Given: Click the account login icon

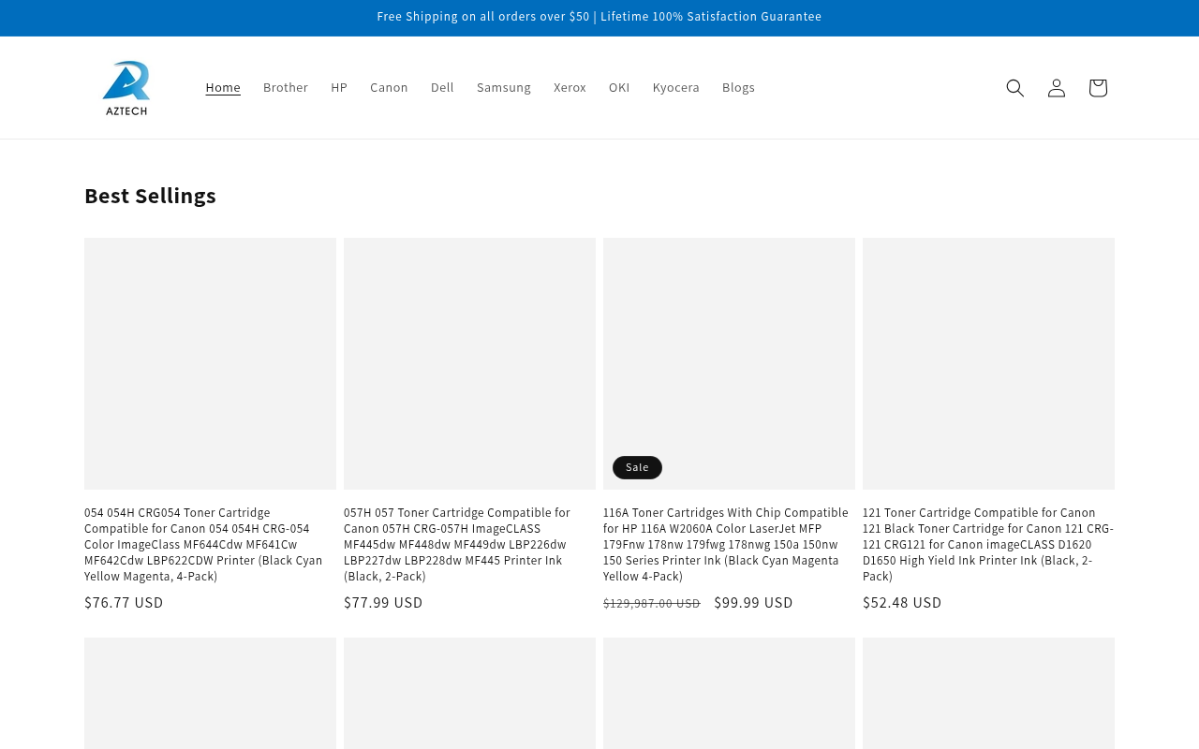Looking at the screenshot, I should (x=1056, y=88).
